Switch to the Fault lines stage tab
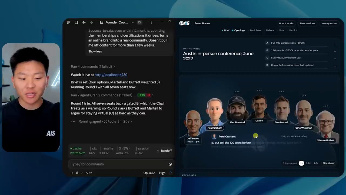346x195 pixels. click(x=255, y=30)
